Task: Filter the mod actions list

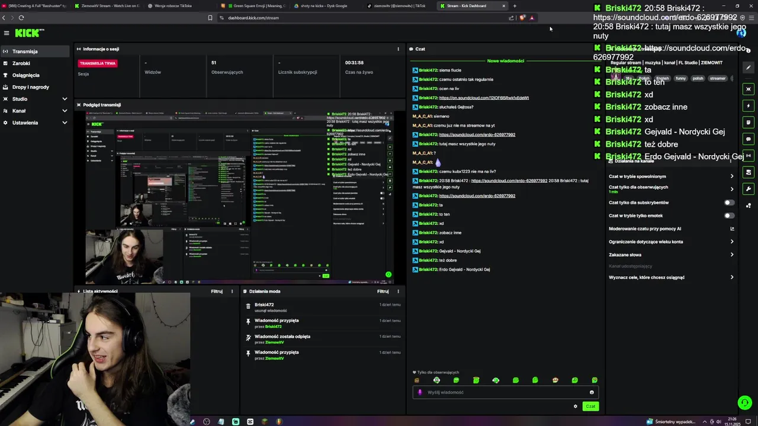Action: pos(383,291)
